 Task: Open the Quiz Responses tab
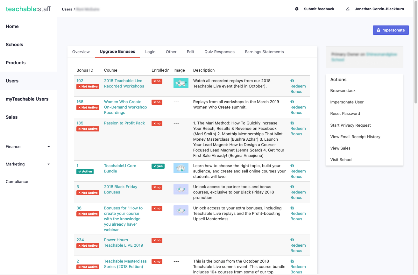pos(219,52)
